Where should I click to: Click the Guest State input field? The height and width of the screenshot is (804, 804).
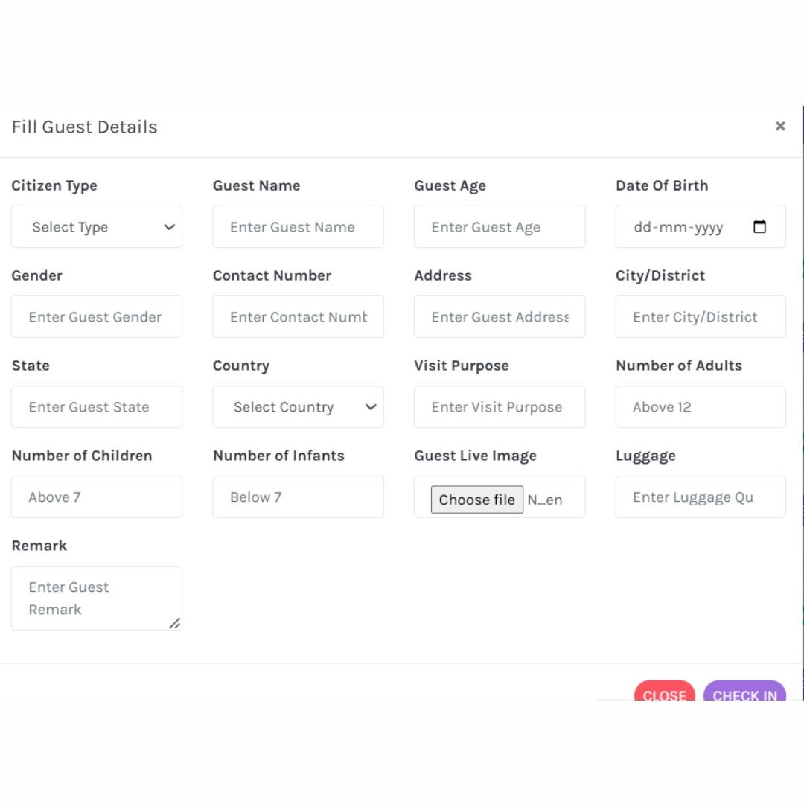[97, 407]
